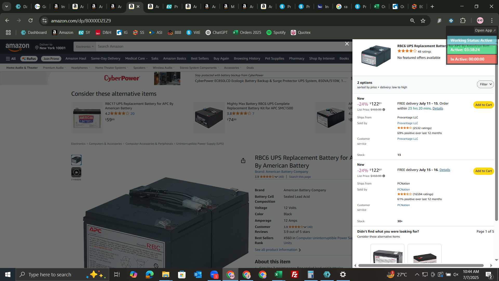Add Provantage LLC offer to cart

pyautogui.click(x=483, y=105)
